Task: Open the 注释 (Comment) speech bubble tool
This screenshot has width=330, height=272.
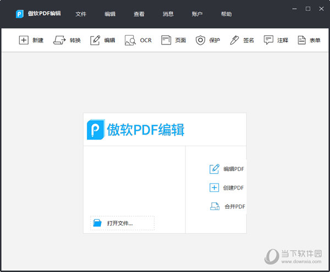Action: tap(268, 40)
